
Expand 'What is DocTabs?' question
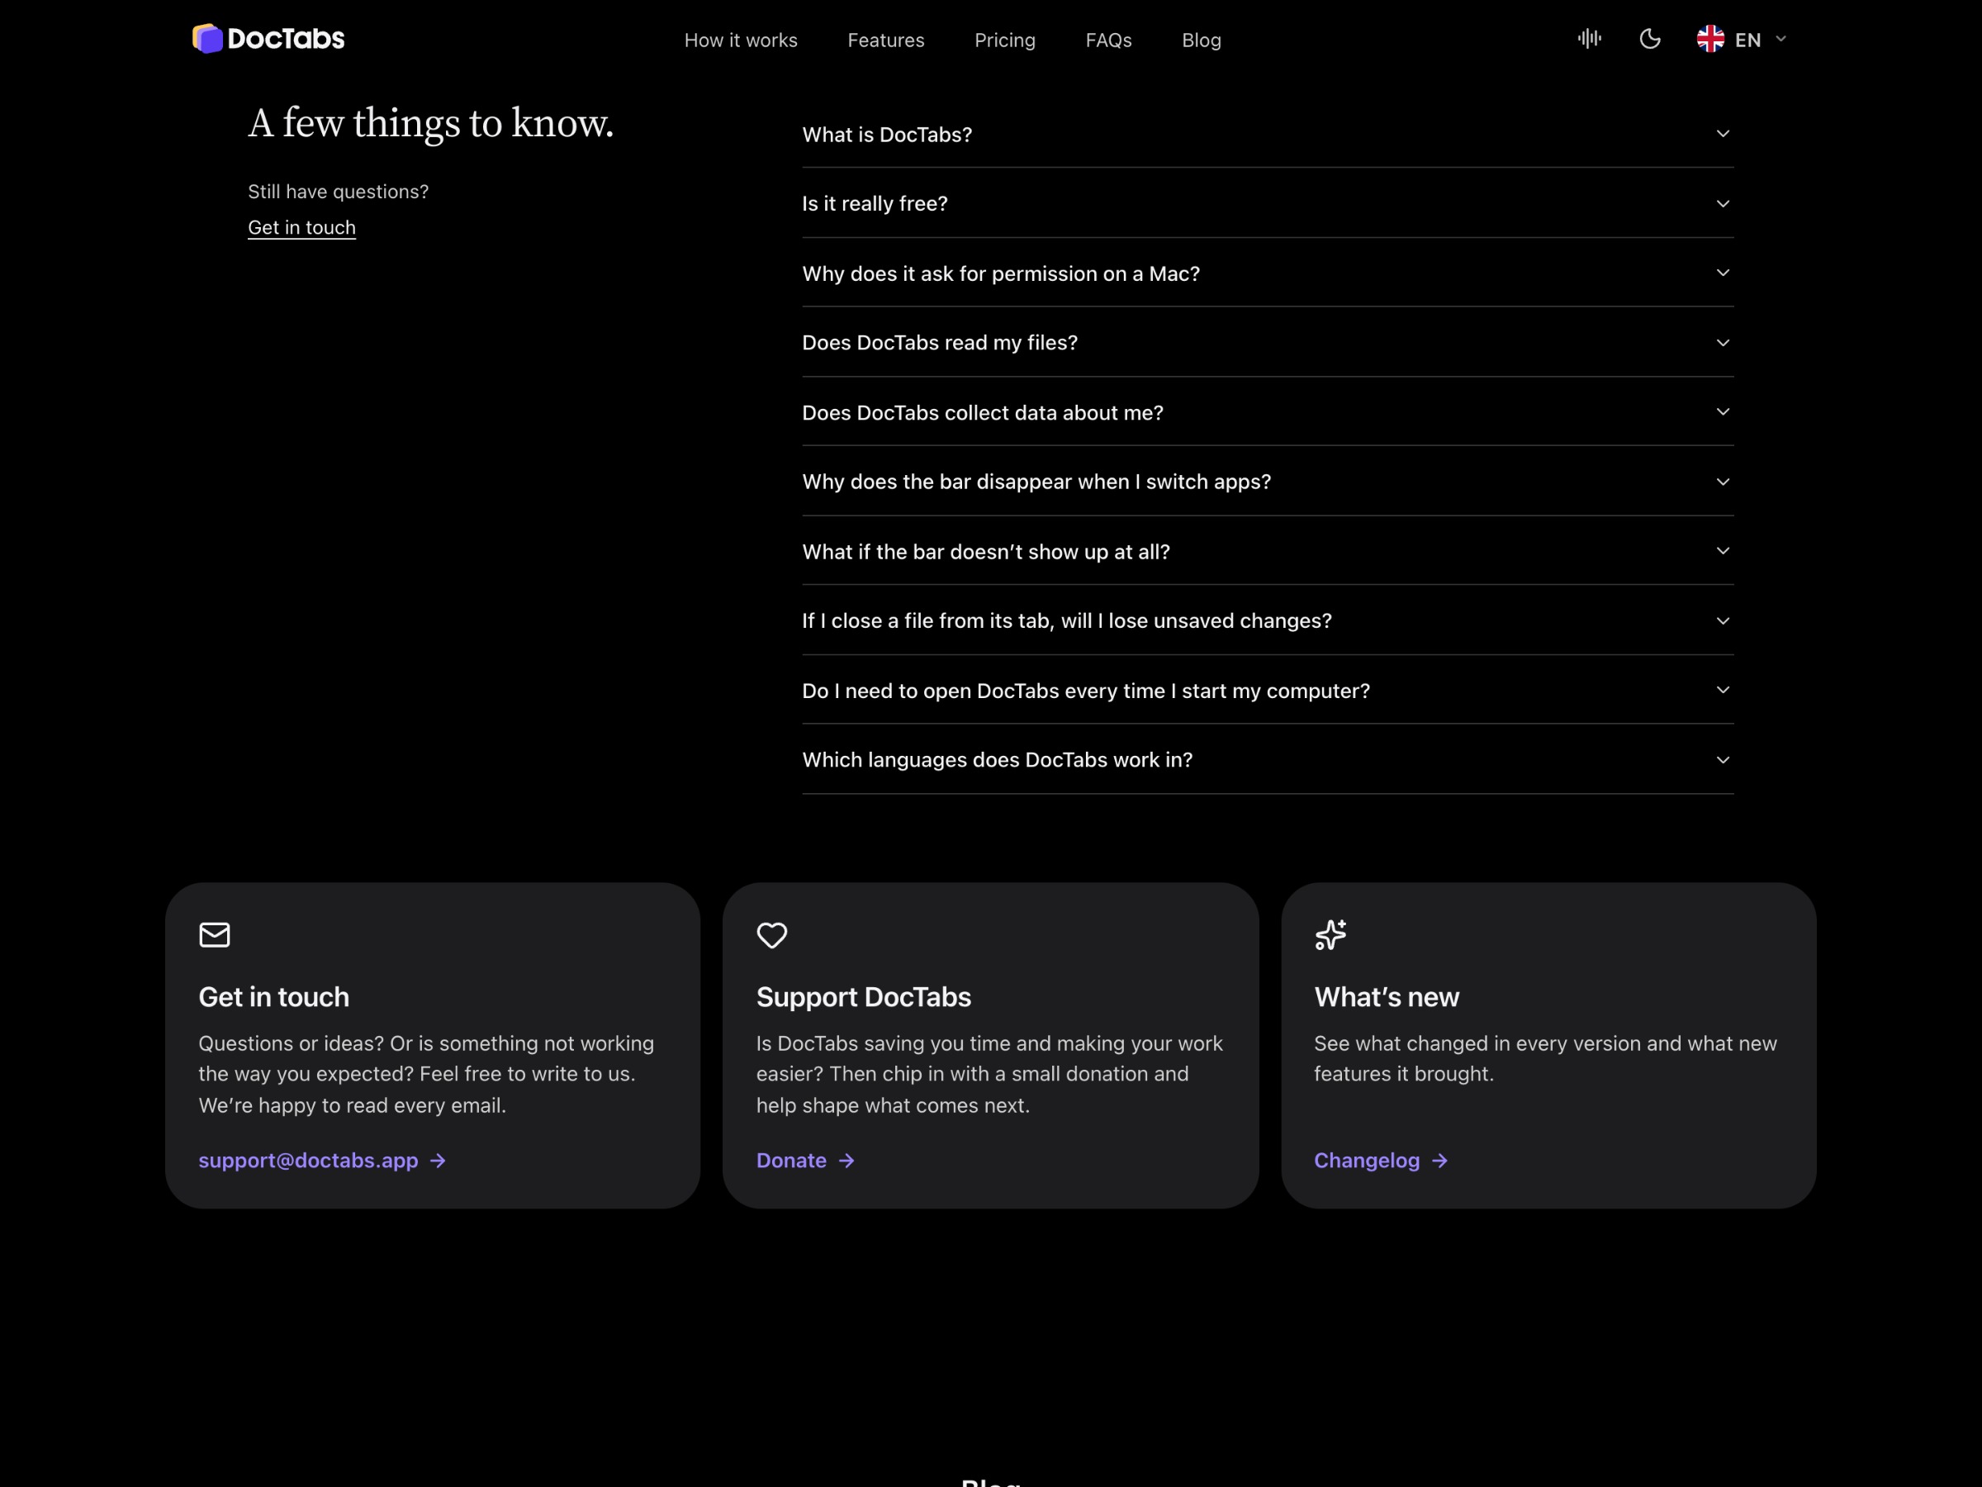(1268, 135)
